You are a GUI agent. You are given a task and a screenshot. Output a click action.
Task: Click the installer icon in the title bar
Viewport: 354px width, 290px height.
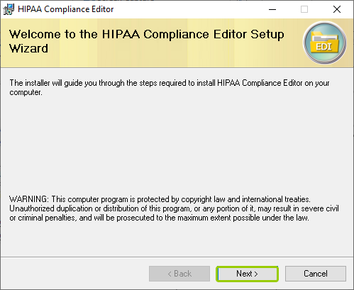(9, 9)
